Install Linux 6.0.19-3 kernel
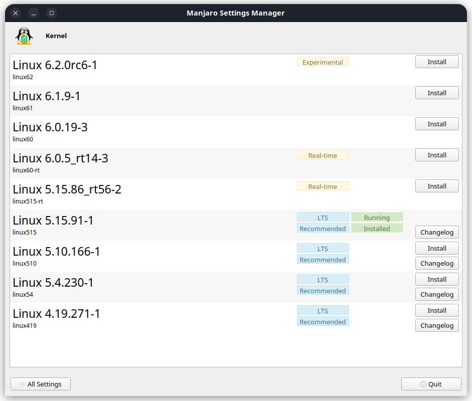Viewport: 472px width, 401px height. pyautogui.click(x=437, y=124)
